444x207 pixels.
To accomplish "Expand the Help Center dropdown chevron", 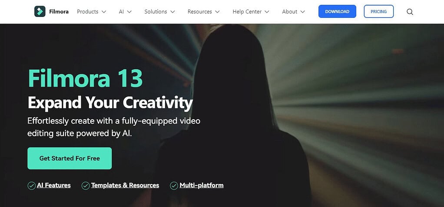I will click(267, 12).
